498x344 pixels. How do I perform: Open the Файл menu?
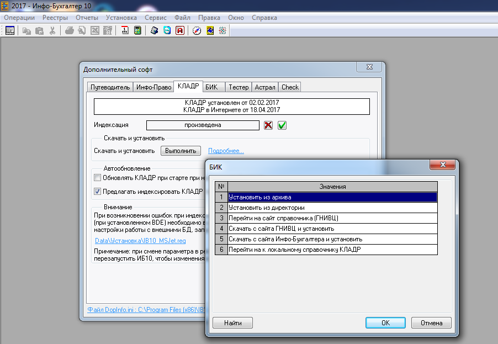(x=182, y=18)
